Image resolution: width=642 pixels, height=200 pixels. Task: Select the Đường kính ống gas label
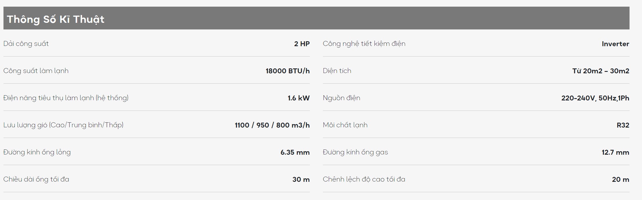tap(355, 152)
